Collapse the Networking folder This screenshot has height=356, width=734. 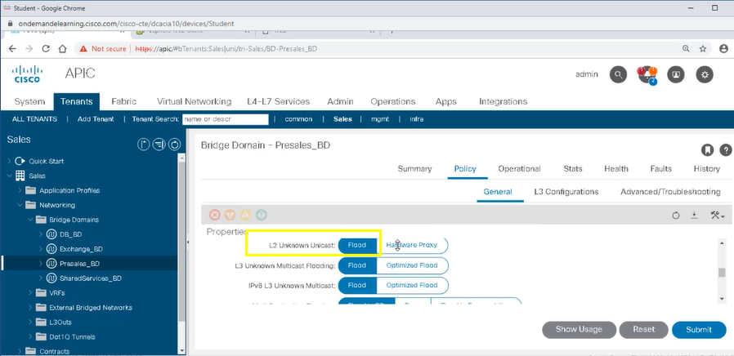[x=20, y=205]
